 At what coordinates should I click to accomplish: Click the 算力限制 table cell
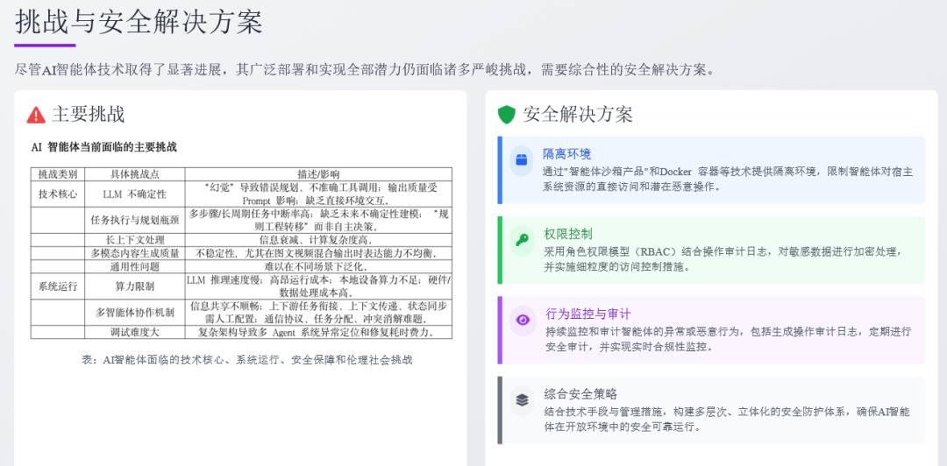coord(135,286)
